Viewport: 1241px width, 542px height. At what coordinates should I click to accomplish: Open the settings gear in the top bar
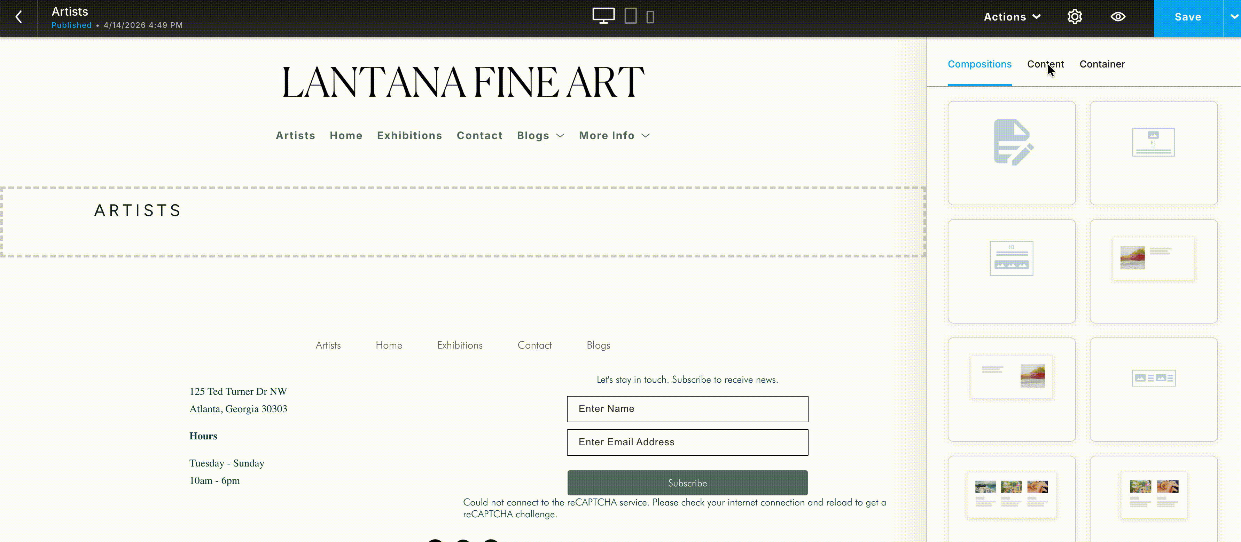coord(1074,16)
